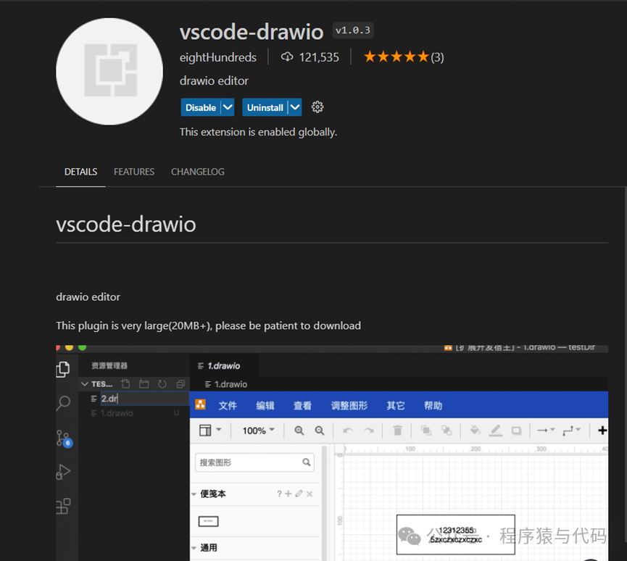Open the Run and Debug icon
This screenshot has height=561, width=627.
63,472
